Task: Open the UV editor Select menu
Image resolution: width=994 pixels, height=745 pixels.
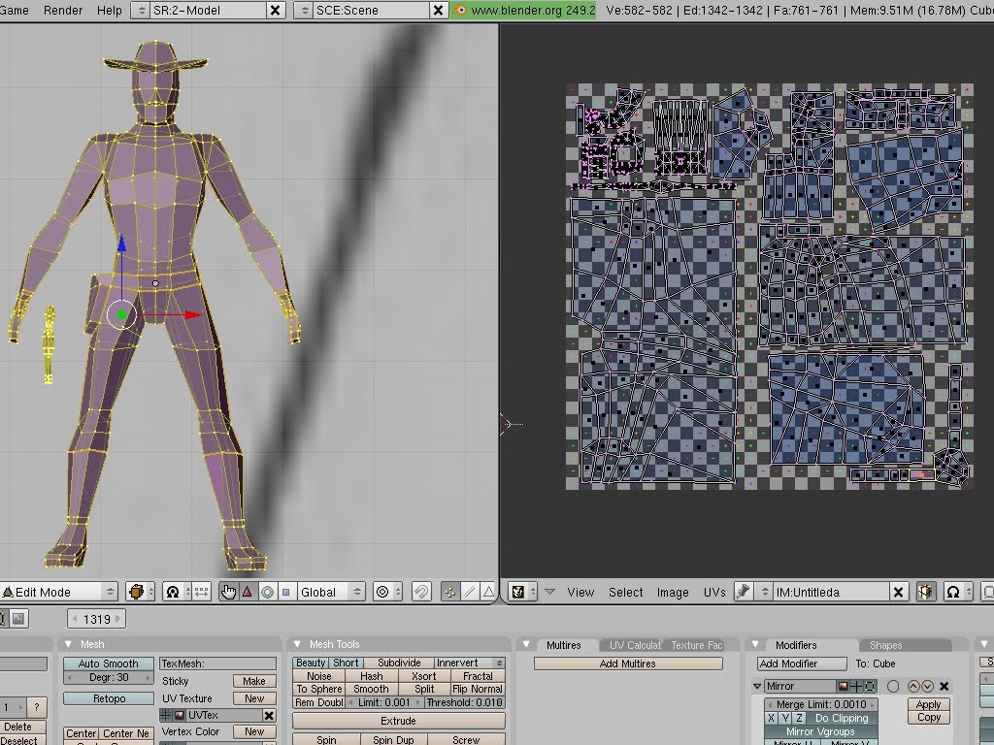Action: coord(625,592)
